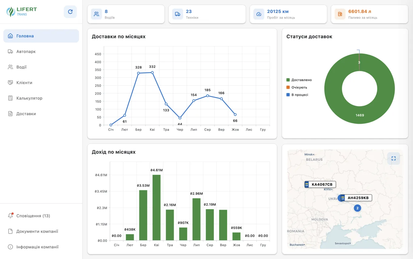The width and height of the screenshot is (413, 259).
Task: Click the info icon beside Інформація компанії
Action: click(x=10, y=247)
